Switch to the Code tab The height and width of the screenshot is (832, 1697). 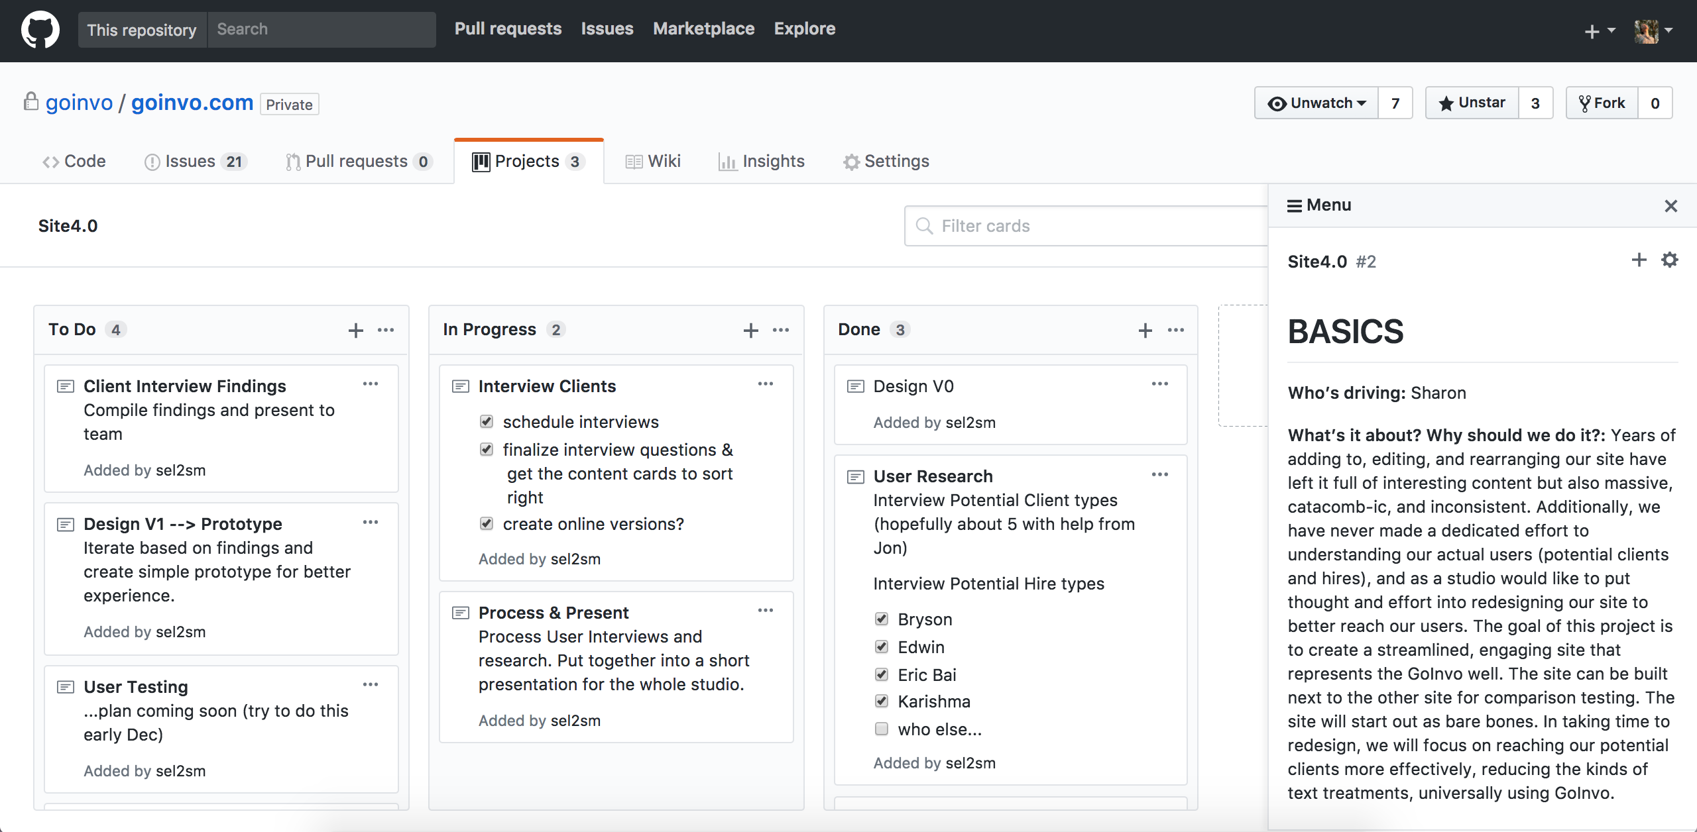click(74, 161)
